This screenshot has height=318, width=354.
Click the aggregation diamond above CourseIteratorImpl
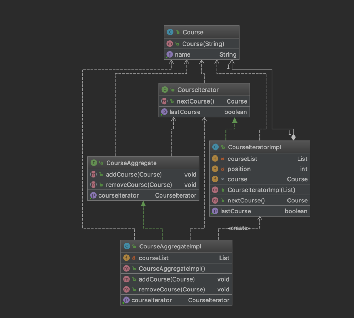(x=293, y=137)
